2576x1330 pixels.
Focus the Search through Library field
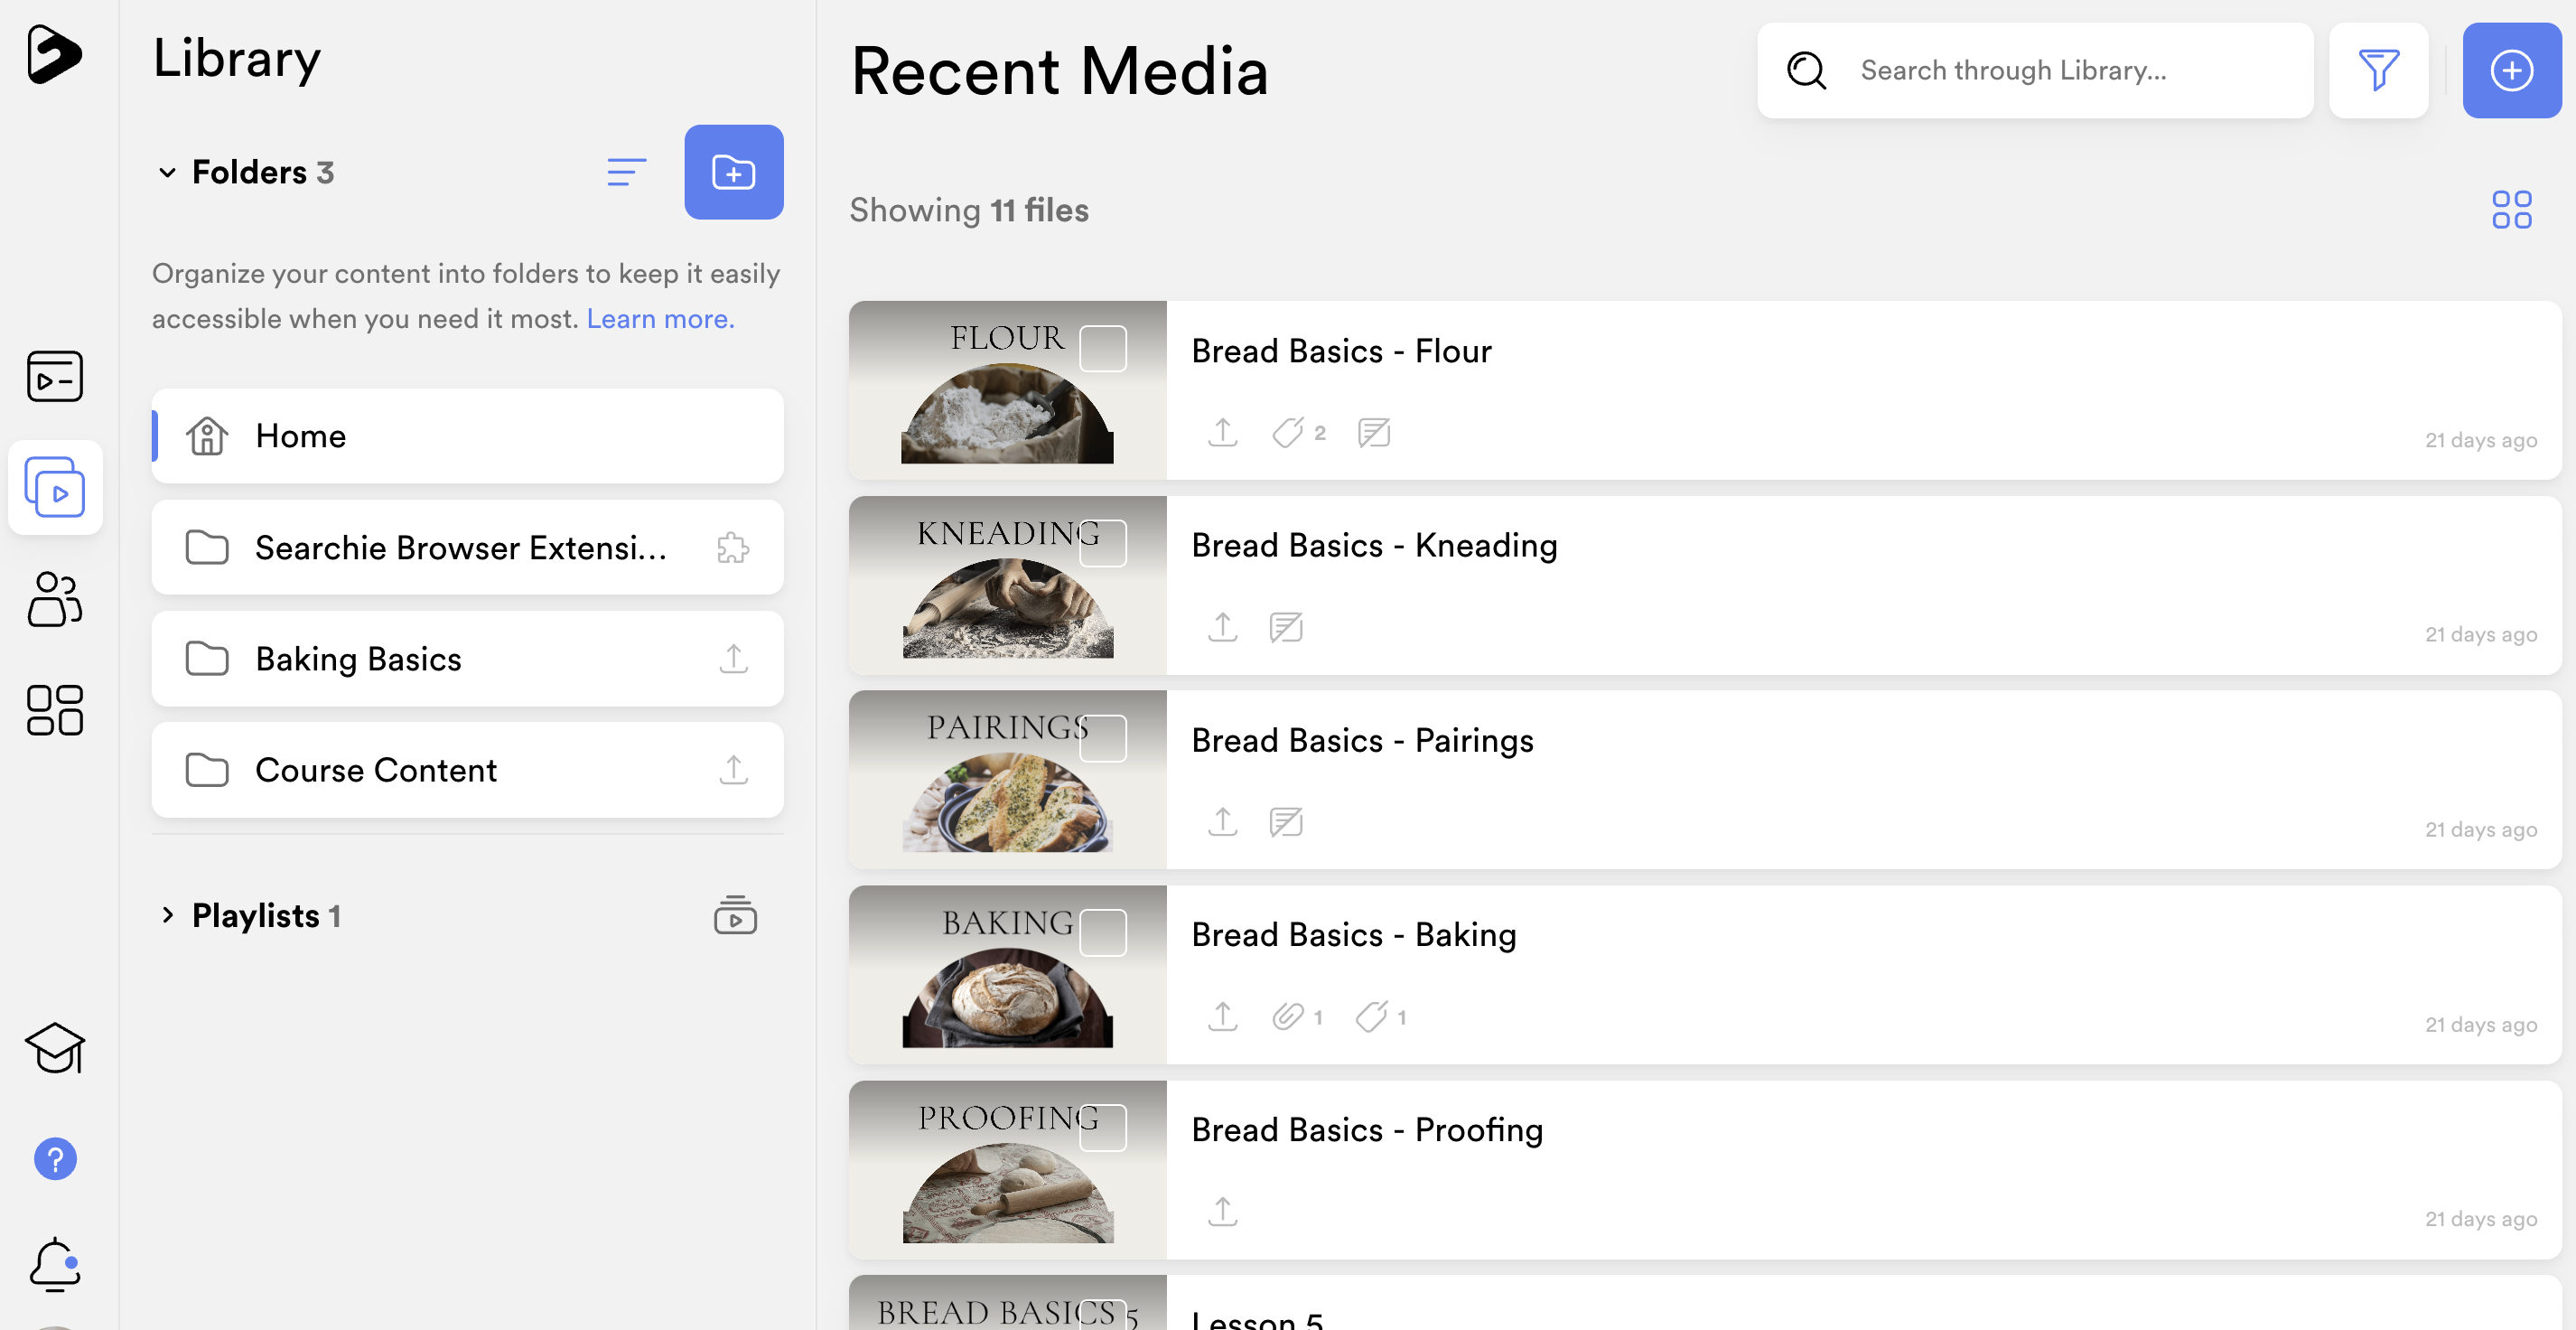pyautogui.click(x=2035, y=70)
